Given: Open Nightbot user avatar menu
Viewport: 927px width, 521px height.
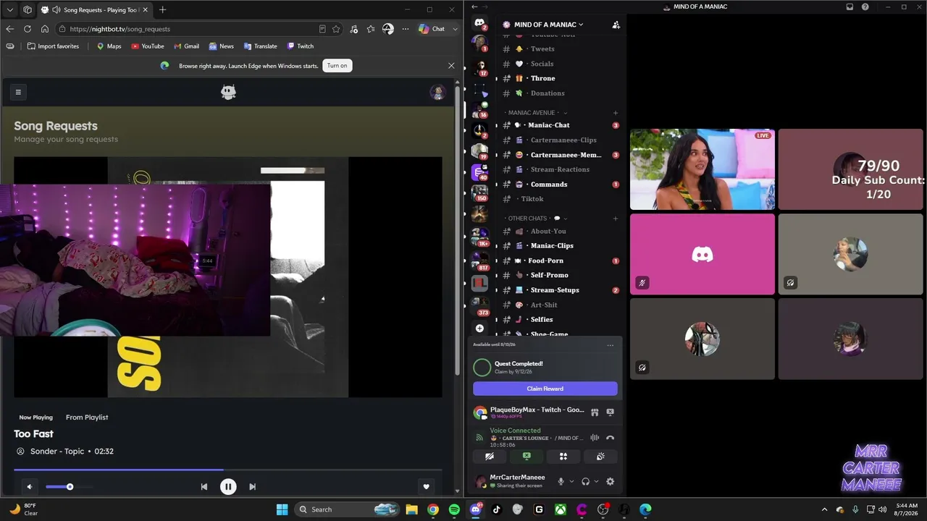Looking at the screenshot, I should [x=437, y=92].
